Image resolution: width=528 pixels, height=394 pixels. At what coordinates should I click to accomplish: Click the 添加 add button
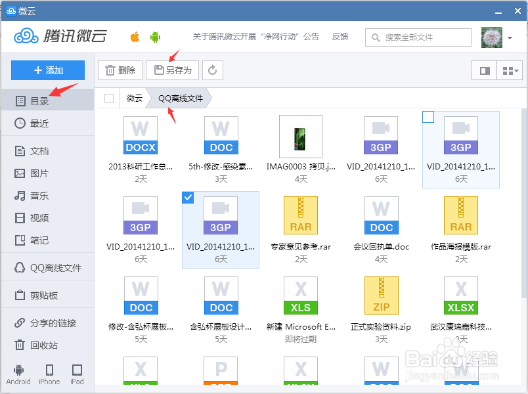48,70
